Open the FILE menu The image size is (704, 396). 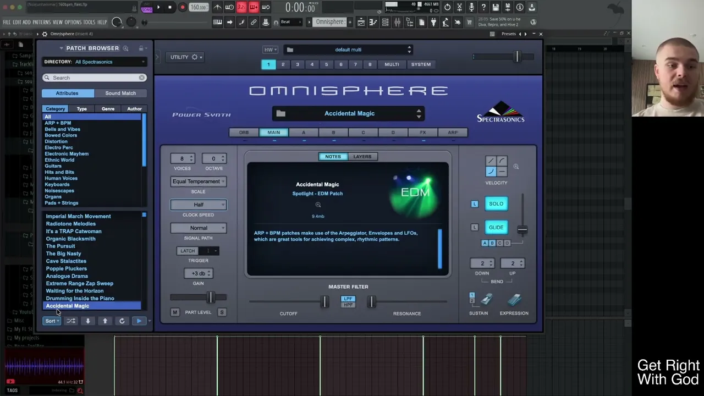coord(7,22)
